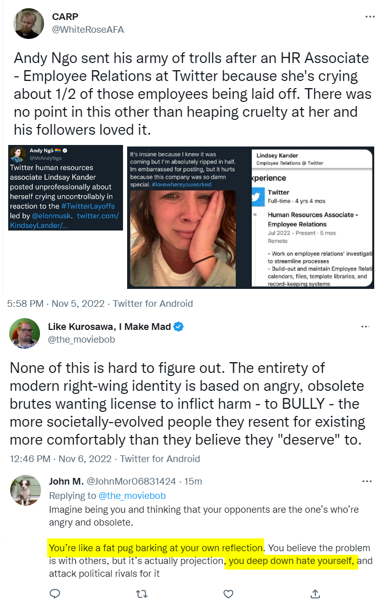Open more options menu on CARP's tweet

370,17
